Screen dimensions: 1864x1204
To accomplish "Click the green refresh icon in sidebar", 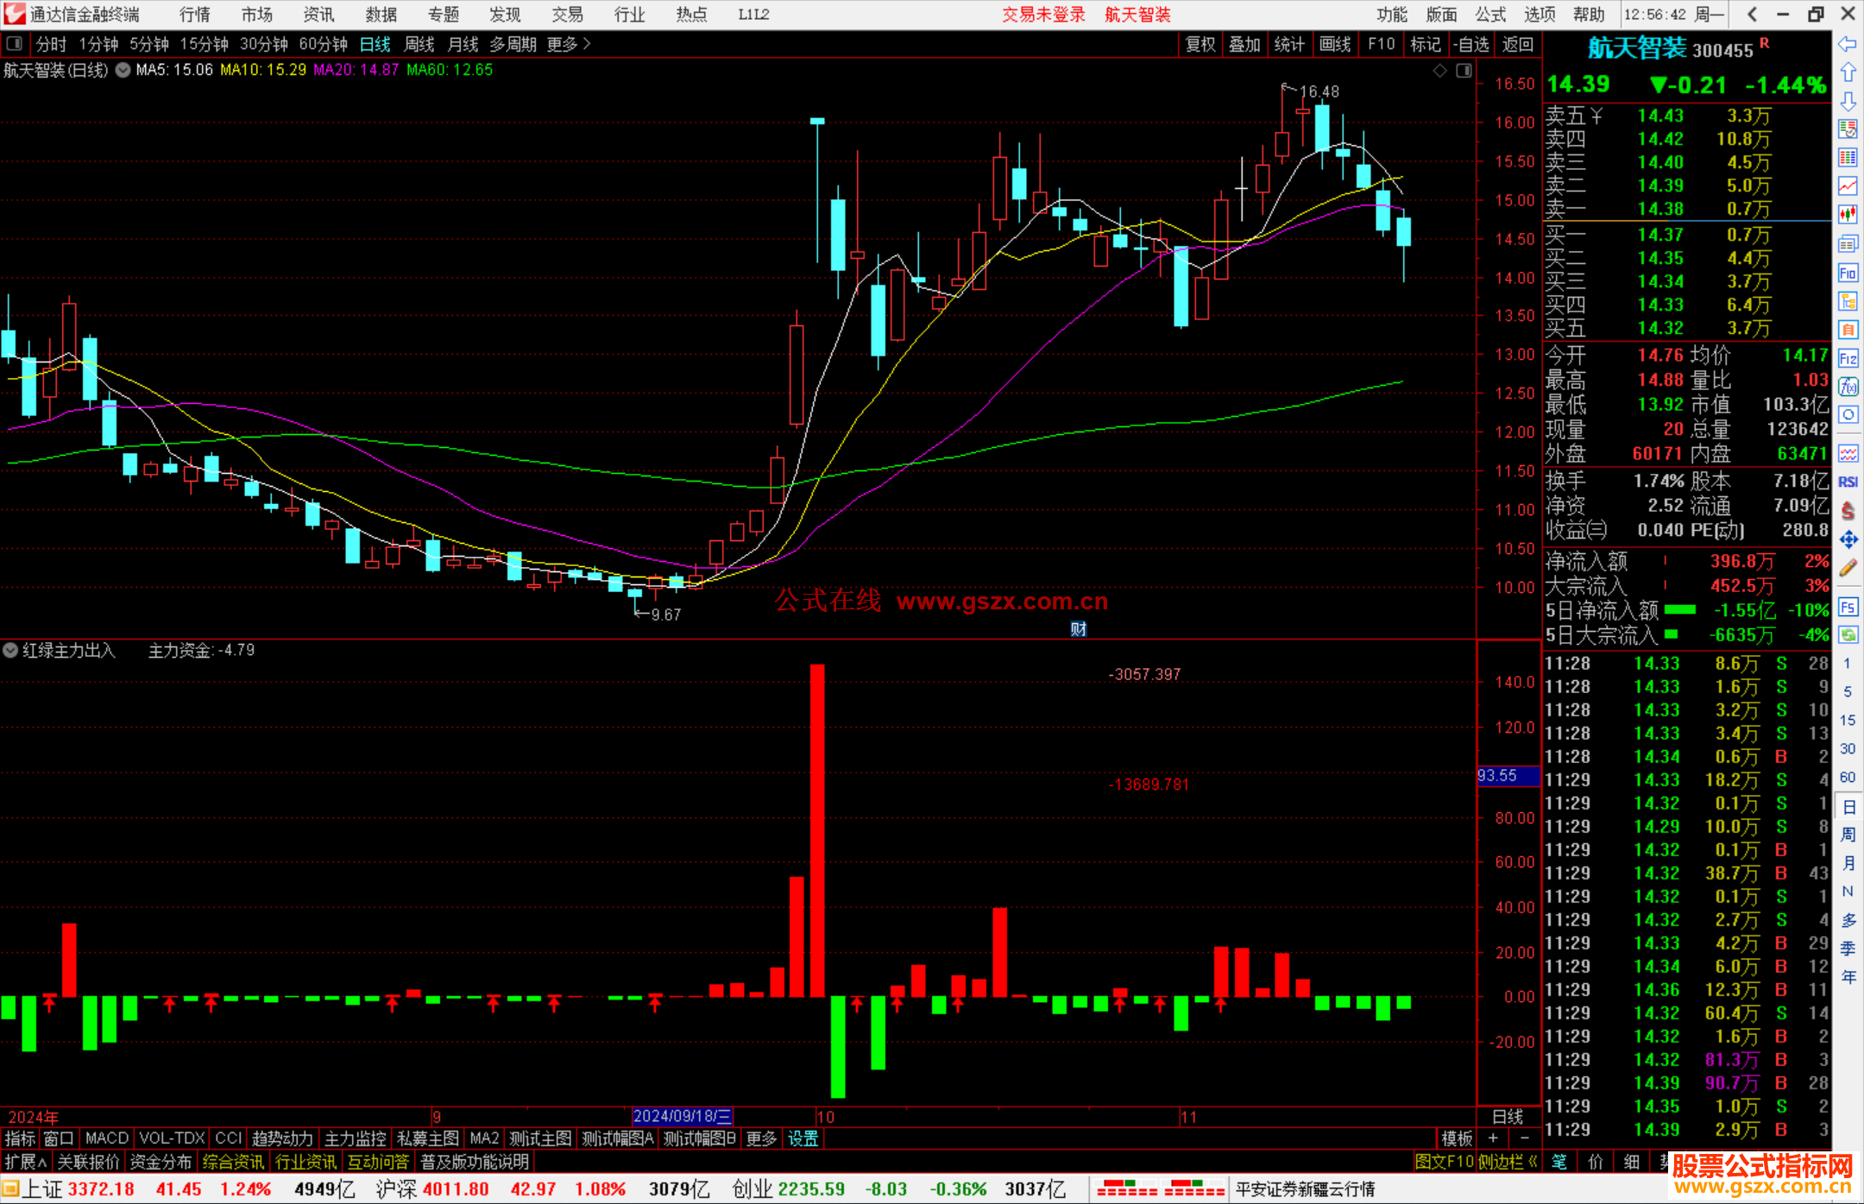I will click(x=1848, y=635).
